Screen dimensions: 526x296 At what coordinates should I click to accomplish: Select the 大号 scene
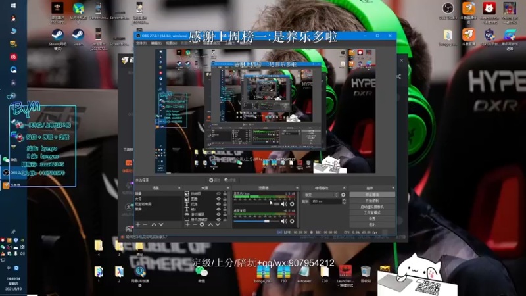coord(158,199)
